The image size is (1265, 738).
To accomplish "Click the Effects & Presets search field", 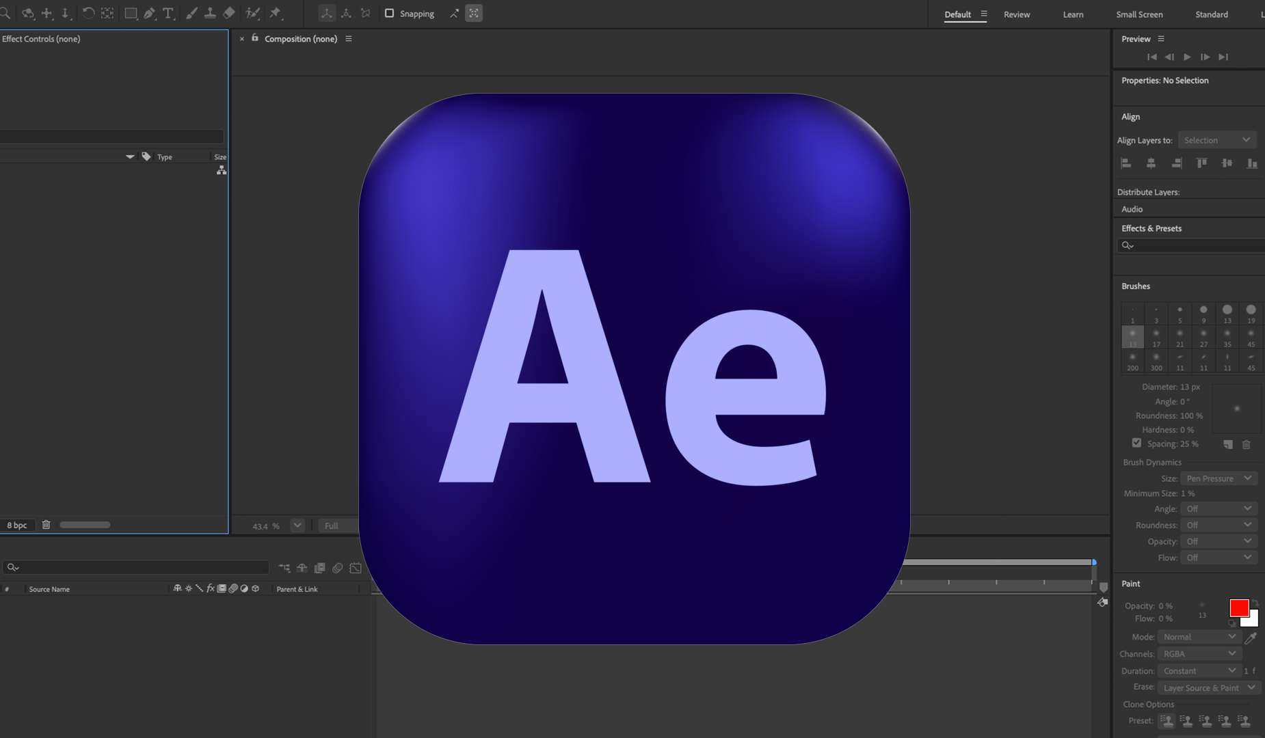I will point(1190,245).
